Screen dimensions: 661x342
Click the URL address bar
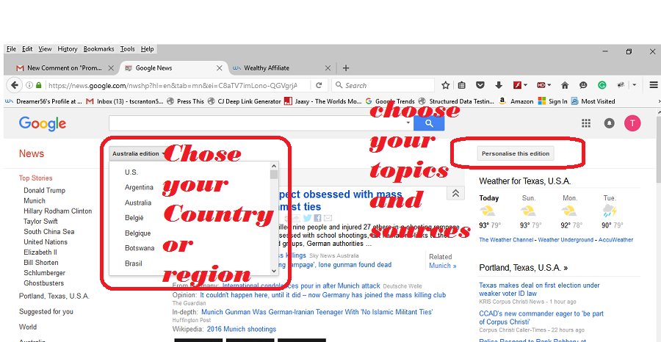click(173, 85)
